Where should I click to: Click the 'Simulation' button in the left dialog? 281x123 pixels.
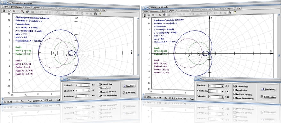[129, 86]
